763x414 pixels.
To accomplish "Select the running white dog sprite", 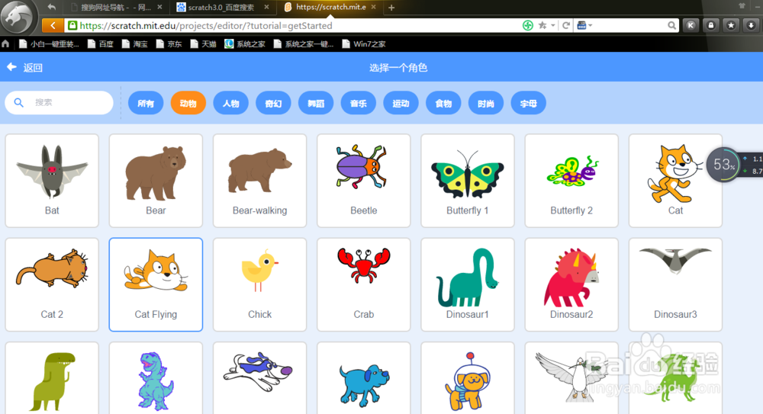I will pyautogui.click(x=260, y=378).
